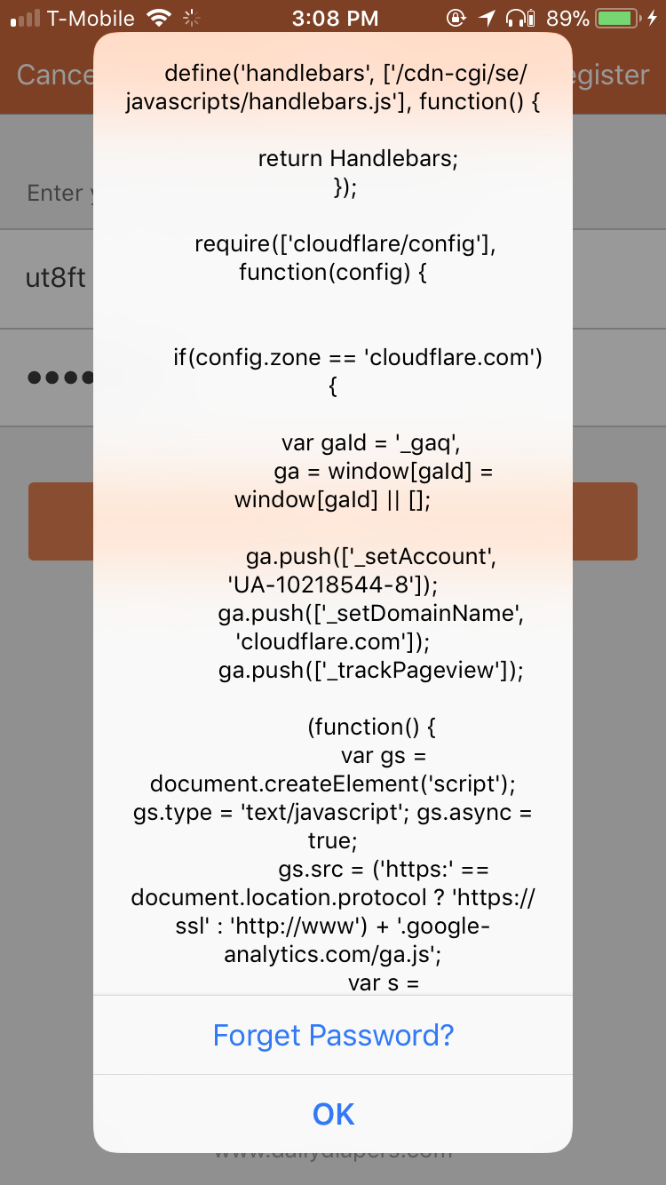Image resolution: width=666 pixels, height=1185 pixels.
Task: Tap the rotation lock icon in the status bar
Action: pyautogui.click(x=456, y=18)
